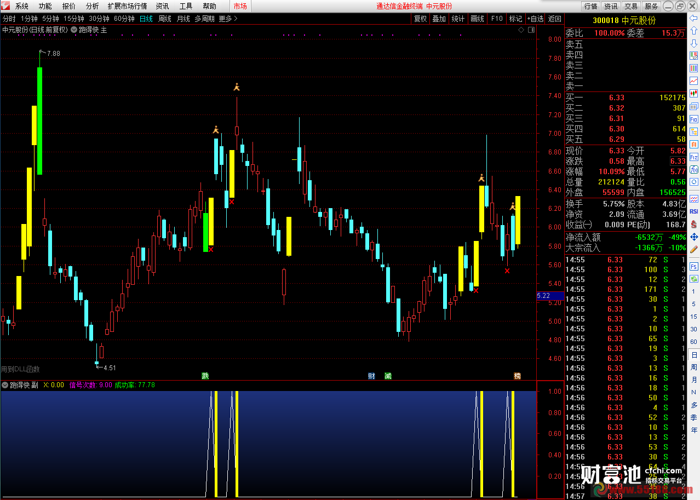
Task: Switch to the 30分钟 period
Action: [99, 19]
